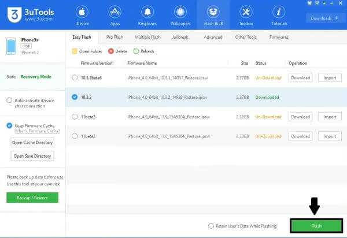Delete selected firmware via Delete icon

110,51
